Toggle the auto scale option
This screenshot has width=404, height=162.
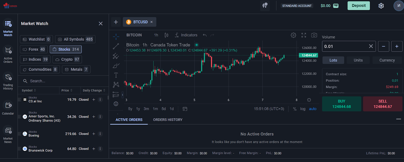[313, 109]
